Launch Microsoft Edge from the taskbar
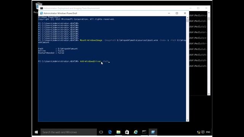The image size is (244, 137). point(110,132)
